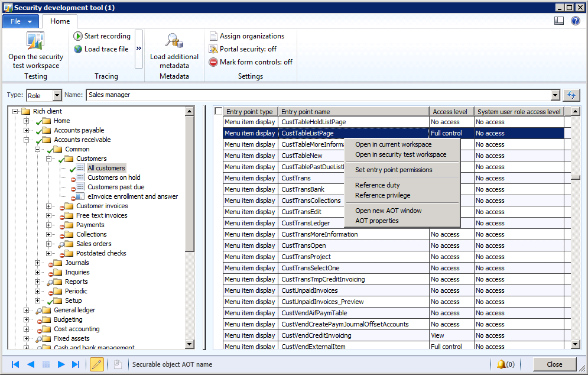Switch to the Home ribbon tab
Viewport: 588px width, 375px height.
[59, 20]
